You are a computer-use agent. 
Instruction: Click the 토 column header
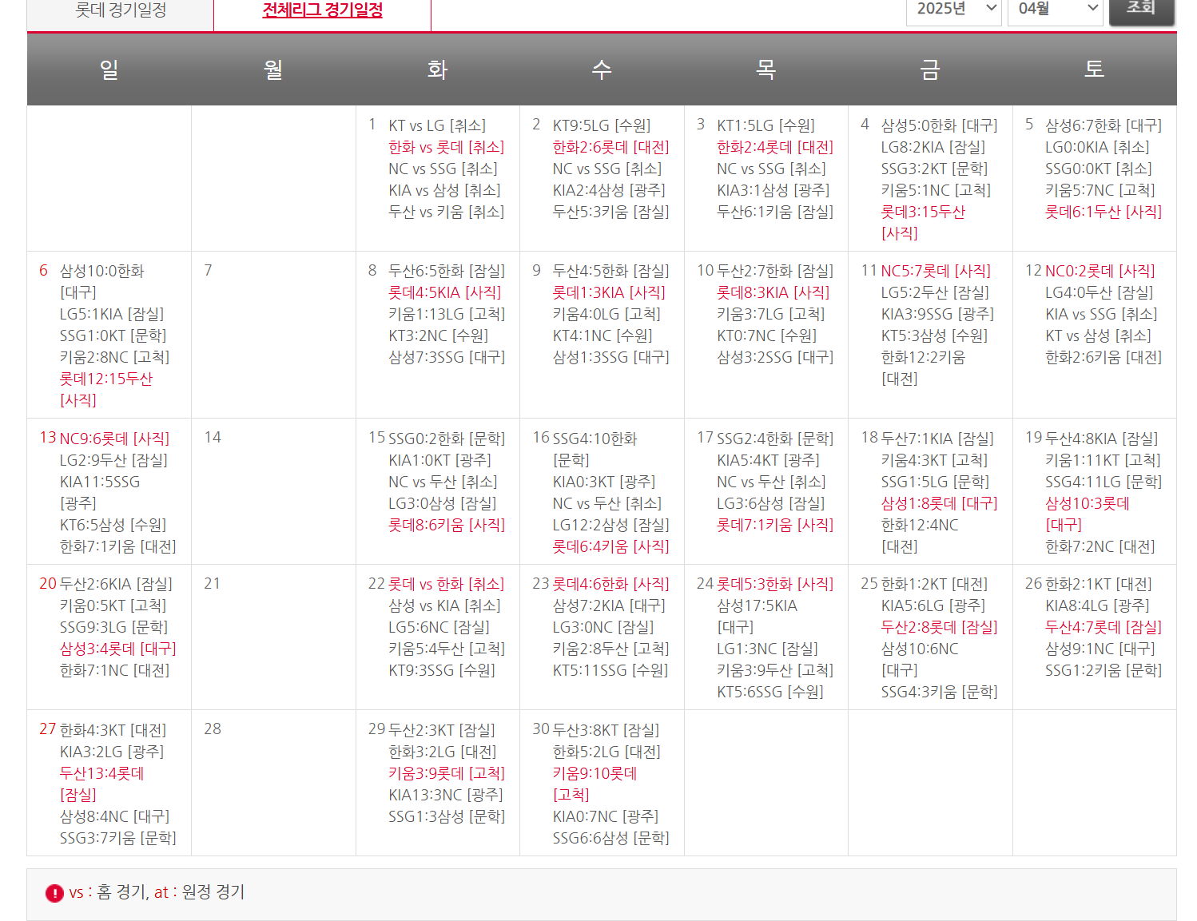(x=1094, y=69)
